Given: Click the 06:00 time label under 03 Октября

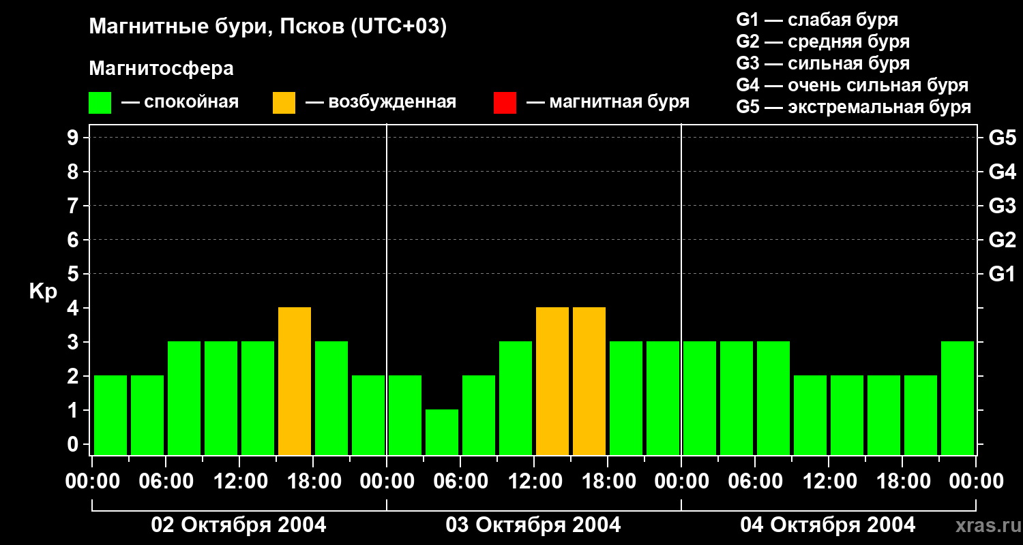Looking at the screenshot, I should 460,482.
